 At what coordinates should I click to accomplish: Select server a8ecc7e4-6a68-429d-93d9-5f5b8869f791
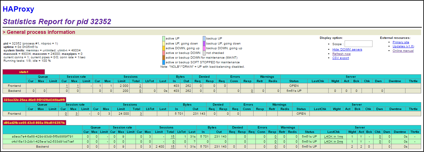point(42,137)
